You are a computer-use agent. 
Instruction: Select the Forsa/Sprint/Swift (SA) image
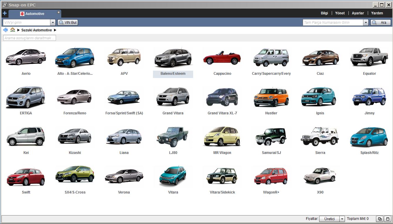(x=124, y=97)
